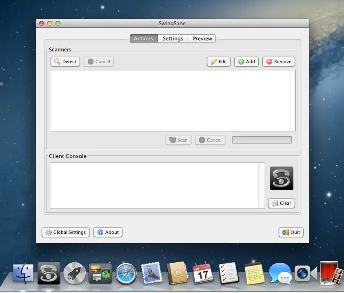This screenshot has width=344, height=293.
Task: Click the Cancel button beside Scan
Action: tap(210, 140)
